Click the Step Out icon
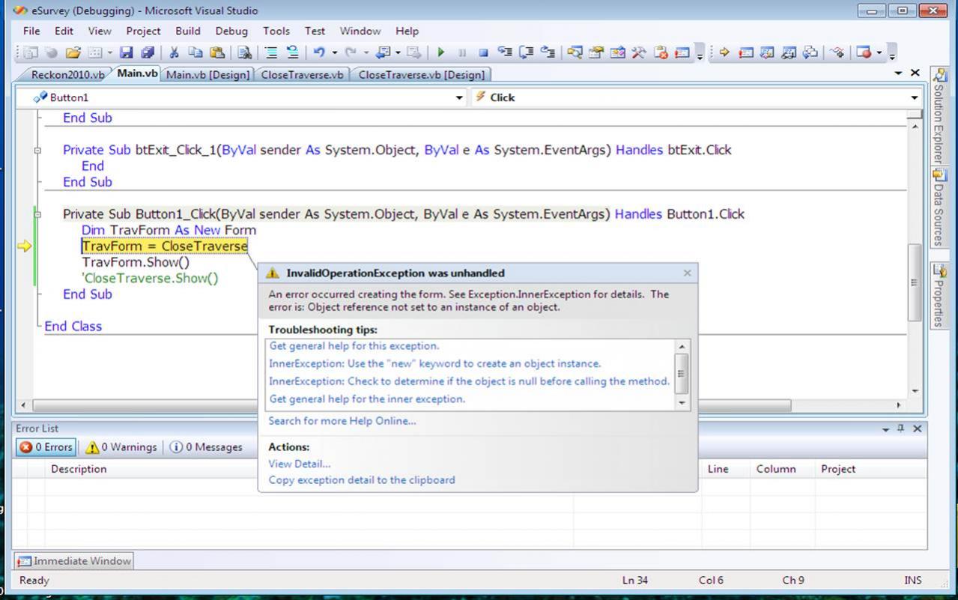This screenshot has width=958, height=600. [x=548, y=52]
